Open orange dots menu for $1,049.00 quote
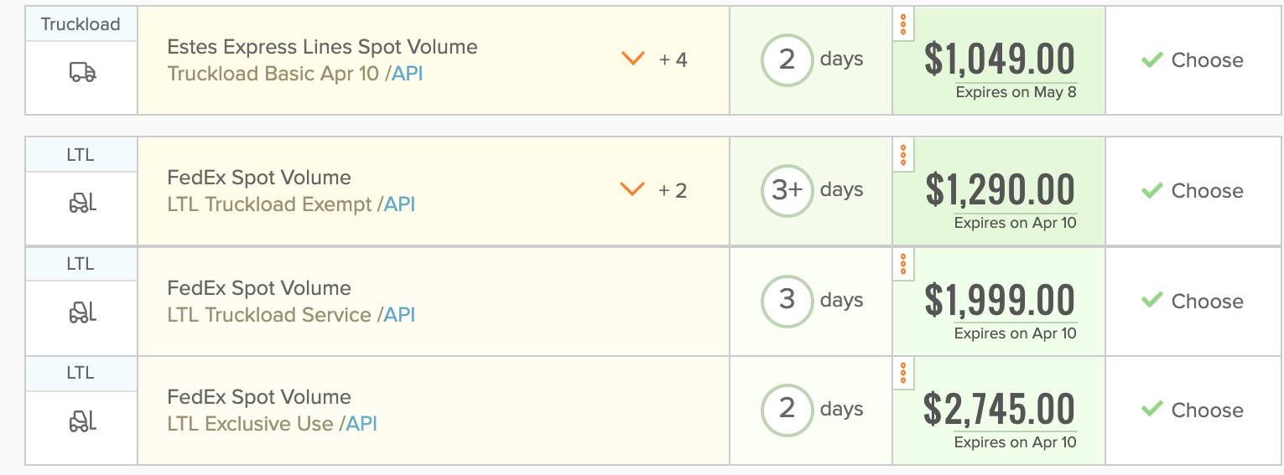Viewport: 1284px width, 475px height. [903, 24]
